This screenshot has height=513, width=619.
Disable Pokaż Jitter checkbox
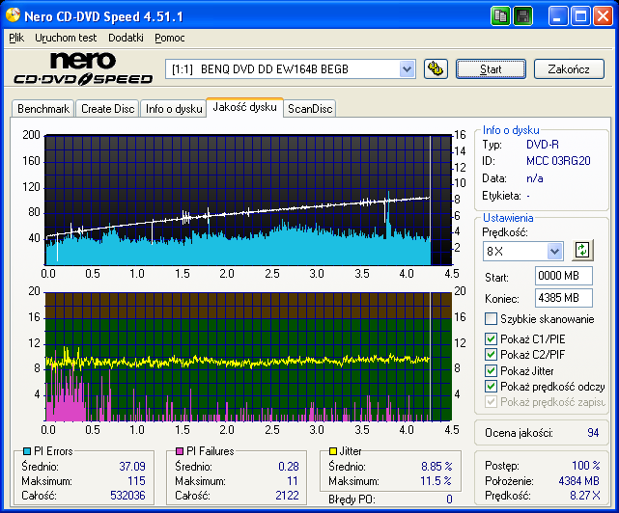(x=491, y=370)
